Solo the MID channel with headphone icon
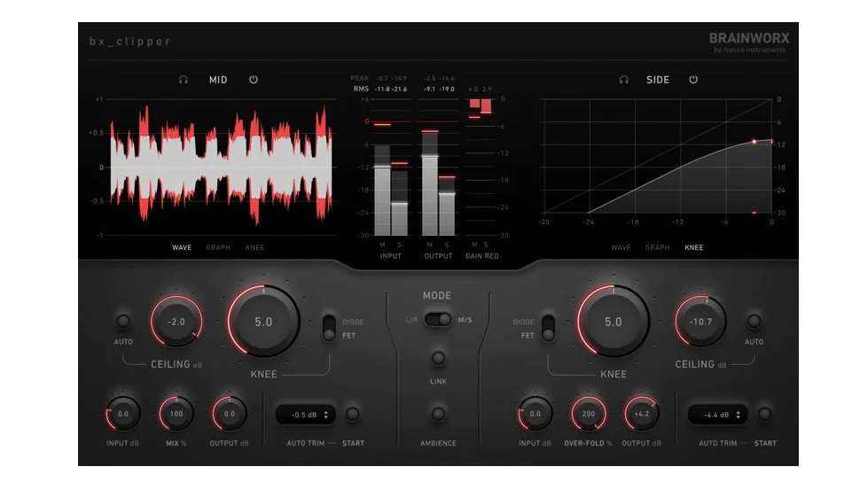Image resolution: width=868 pixels, height=490 pixels. point(184,80)
